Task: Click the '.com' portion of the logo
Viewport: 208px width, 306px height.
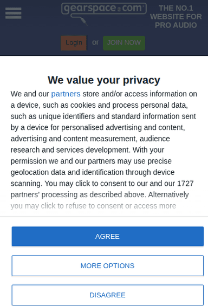Action: (x=133, y=8)
